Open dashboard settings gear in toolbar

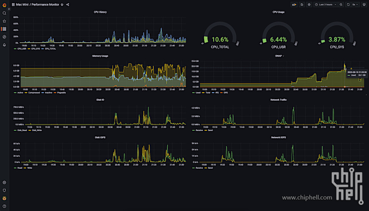pos(309,5)
